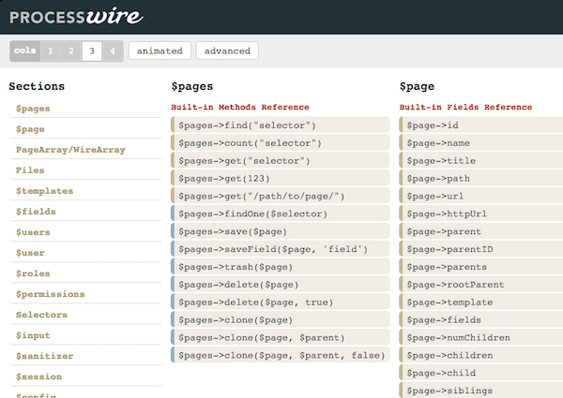
Task: Toggle the advanced mode button
Action: [x=227, y=51]
